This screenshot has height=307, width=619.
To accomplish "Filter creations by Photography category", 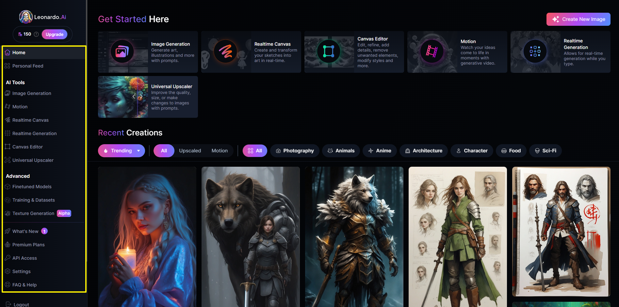I will click(295, 151).
